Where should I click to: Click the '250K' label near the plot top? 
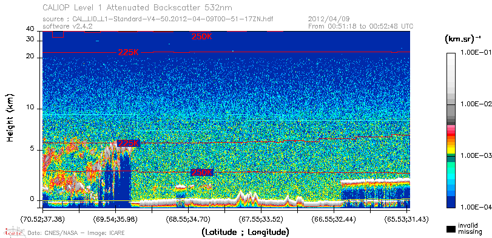point(202,36)
